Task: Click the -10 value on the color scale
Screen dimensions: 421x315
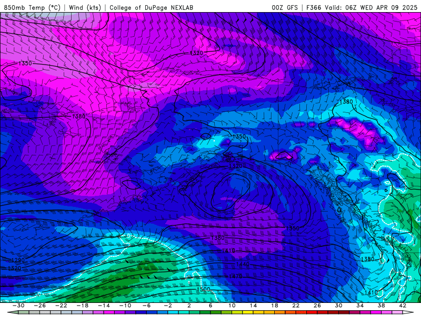Action: click(x=125, y=306)
